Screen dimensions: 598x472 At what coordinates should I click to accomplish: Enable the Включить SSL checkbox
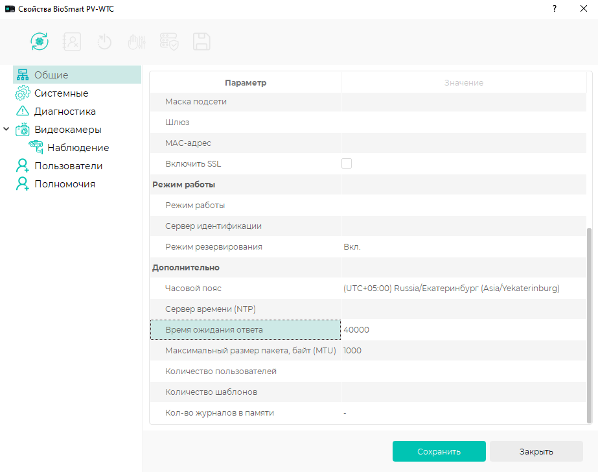click(x=346, y=163)
